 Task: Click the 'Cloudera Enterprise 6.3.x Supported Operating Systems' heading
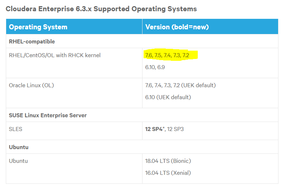(101, 9)
